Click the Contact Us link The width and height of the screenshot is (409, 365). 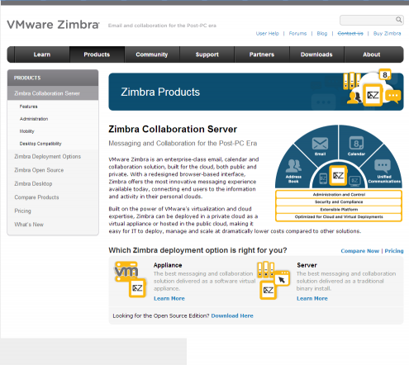350,34
